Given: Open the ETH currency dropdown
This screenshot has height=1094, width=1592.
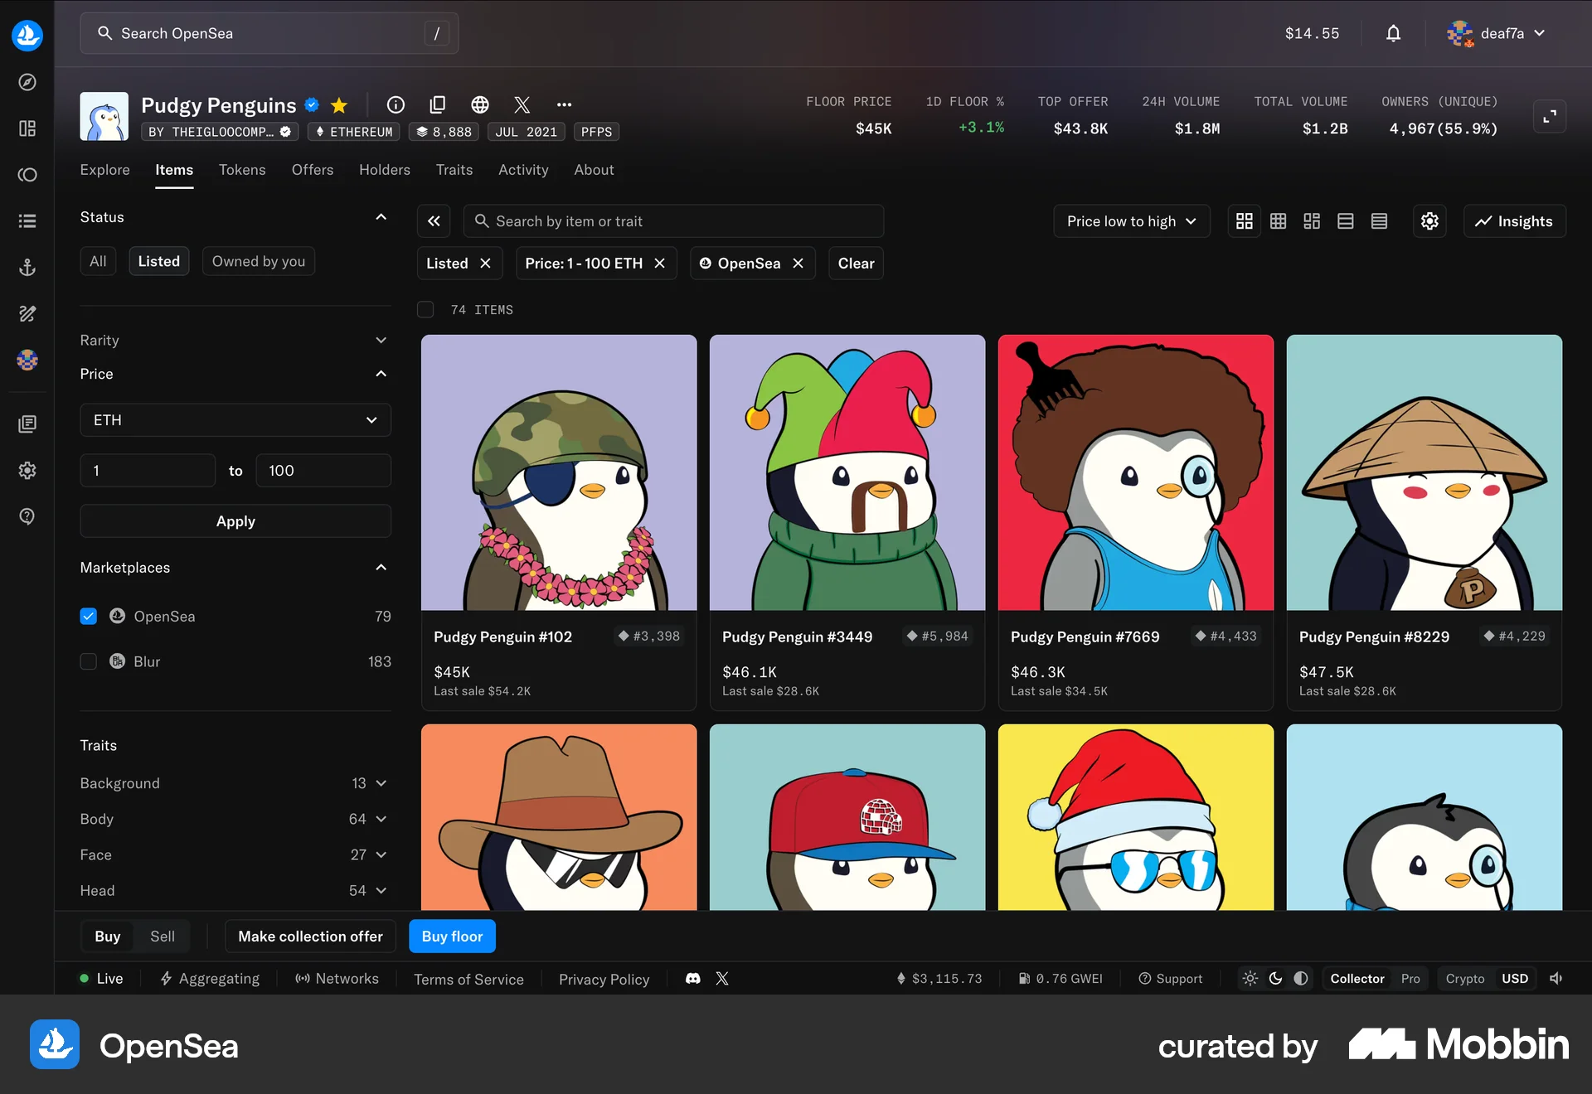Looking at the screenshot, I should click(x=235, y=420).
